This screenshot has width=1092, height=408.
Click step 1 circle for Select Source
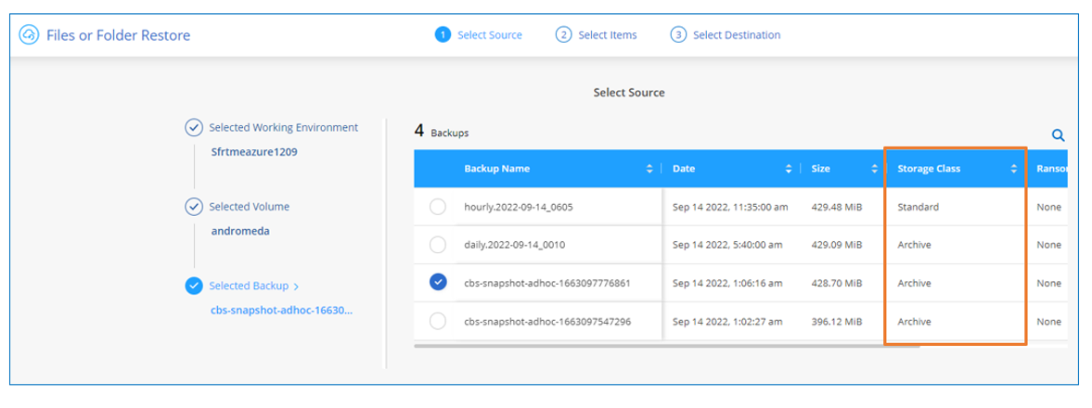pyautogui.click(x=443, y=35)
